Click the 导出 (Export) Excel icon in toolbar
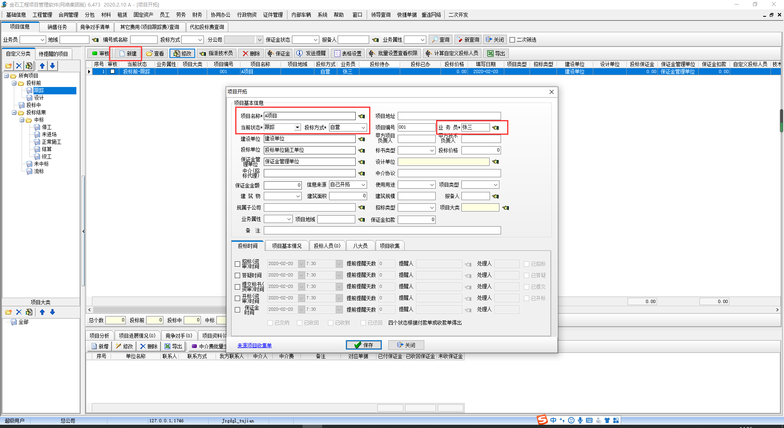The height and width of the screenshot is (428, 784). (490, 53)
